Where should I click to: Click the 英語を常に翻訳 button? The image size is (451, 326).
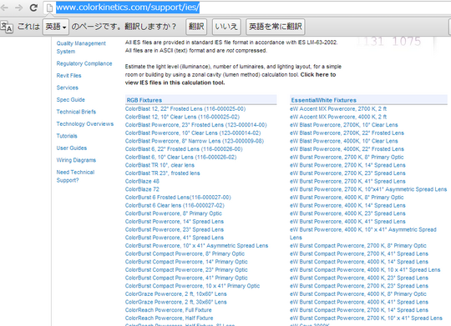tap(276, 27)
